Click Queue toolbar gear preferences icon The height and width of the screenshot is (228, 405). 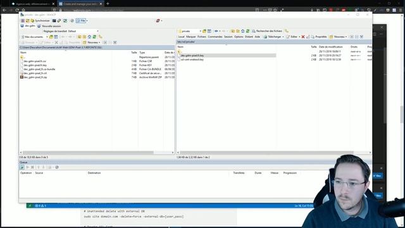coord(57,167)
